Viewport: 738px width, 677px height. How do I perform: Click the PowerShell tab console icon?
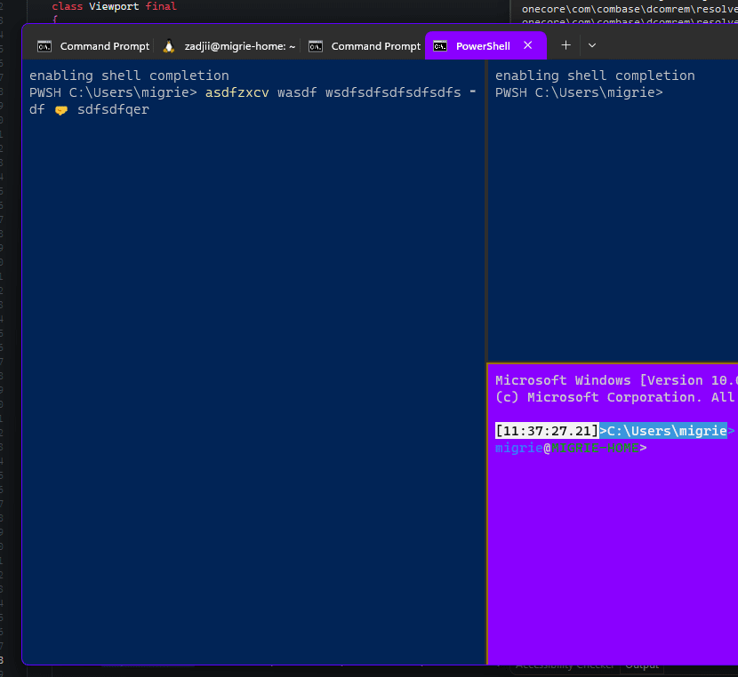[x=440, y=46]
